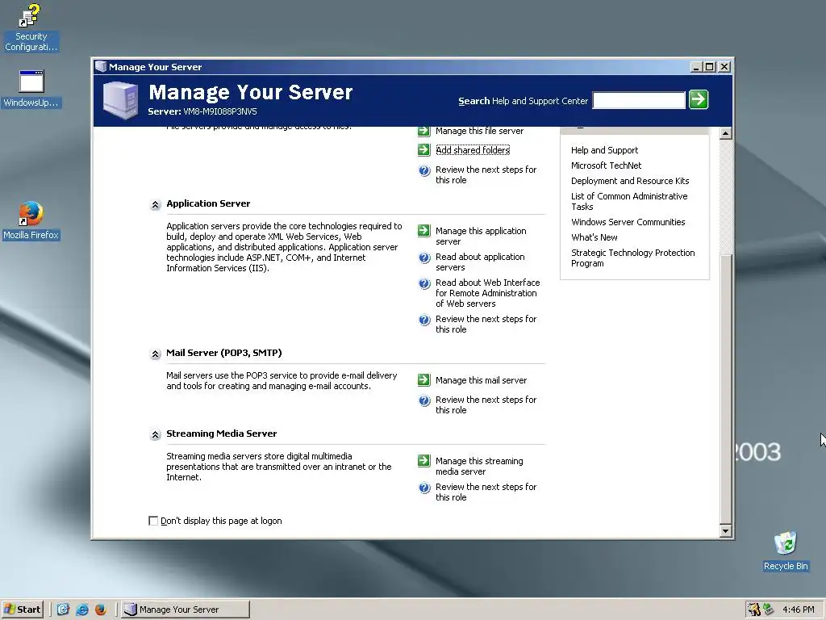The height and width of the screenshot is (620, 826).
Task: Open Manage this application server link
Action: 481,237
